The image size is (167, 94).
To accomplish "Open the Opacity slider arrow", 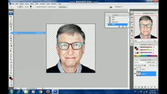I will 157,62.
